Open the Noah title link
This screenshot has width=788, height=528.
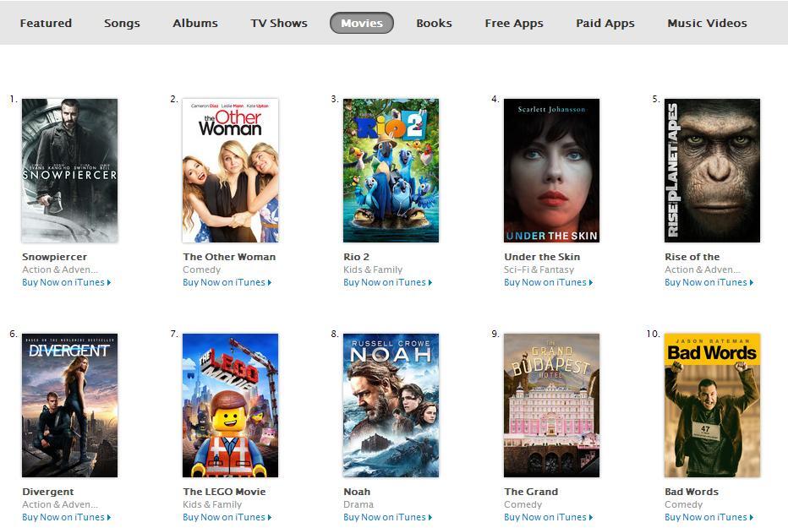point(357,492)
